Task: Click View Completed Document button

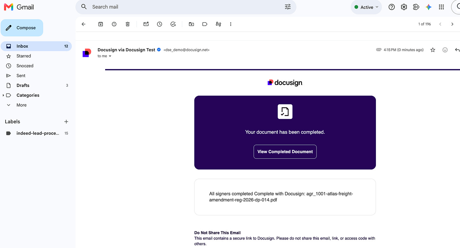Action: [x=285, y=152]
